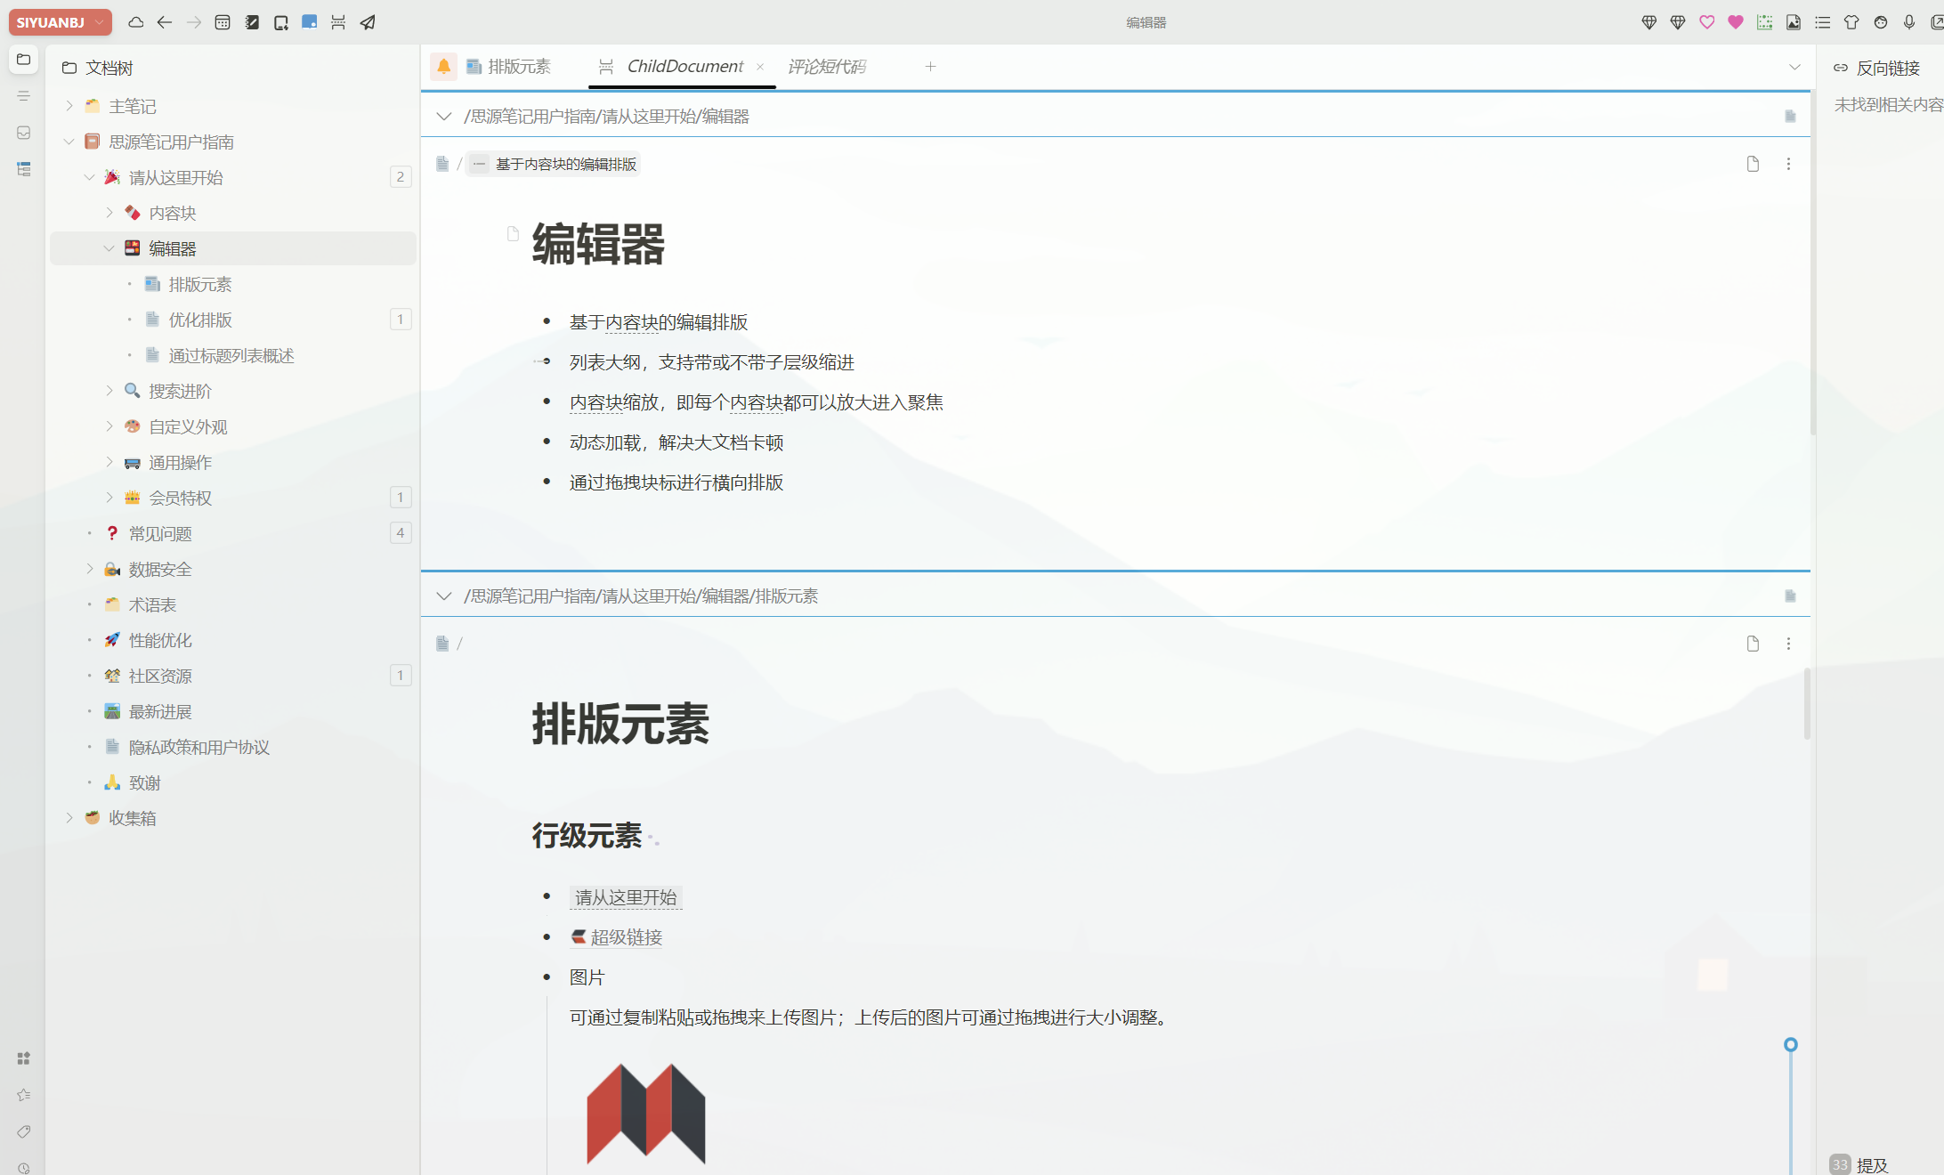
Task: Switch to the 排版元素 tab
Action: coord(519,67)
